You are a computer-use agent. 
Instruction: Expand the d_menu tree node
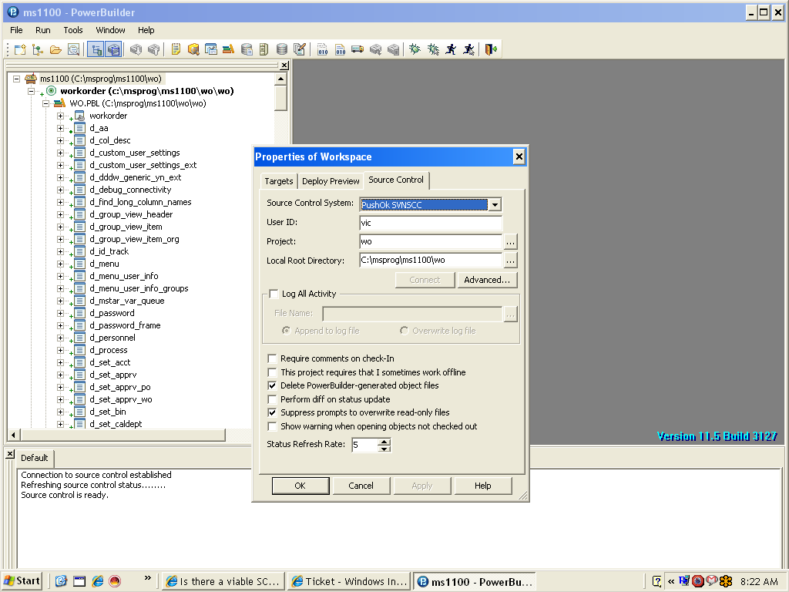pyautogui.click(x=60, y=264)
